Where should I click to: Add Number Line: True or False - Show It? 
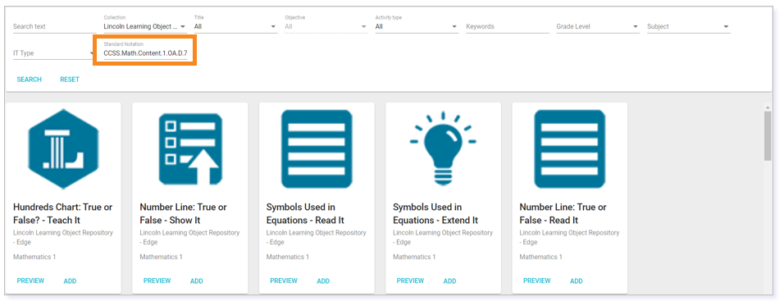click(197, 281)
